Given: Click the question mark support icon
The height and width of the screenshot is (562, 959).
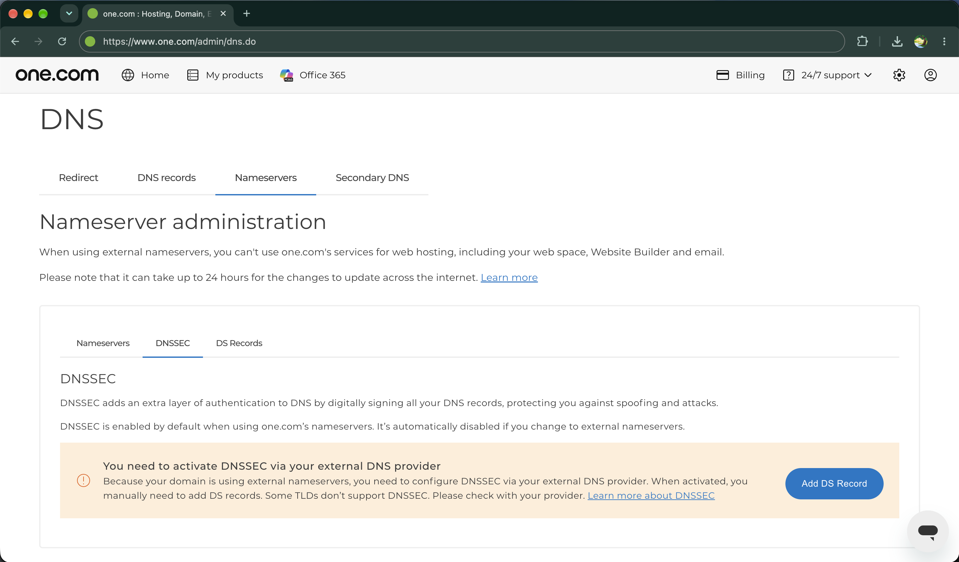Looking at the screenshot, I should click(789, 75).
